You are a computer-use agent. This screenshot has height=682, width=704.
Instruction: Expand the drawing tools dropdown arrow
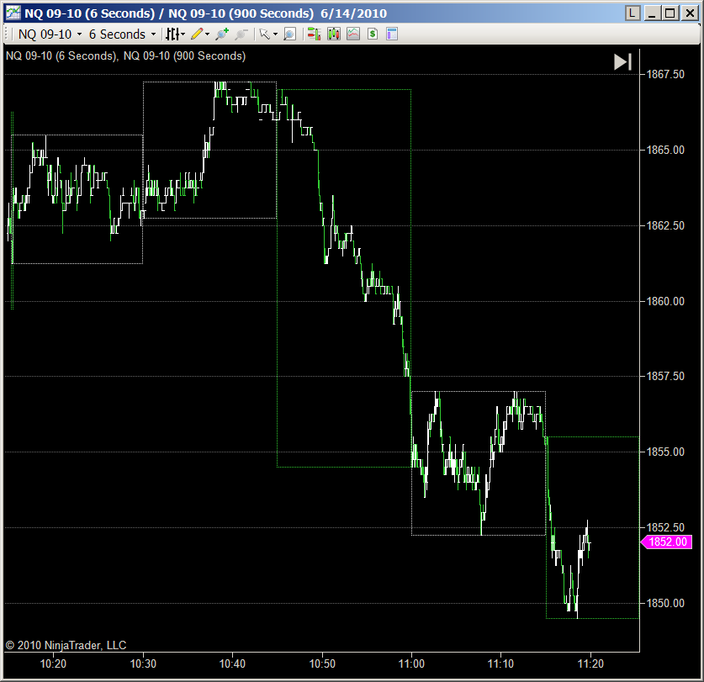click(x=208, y=34)
